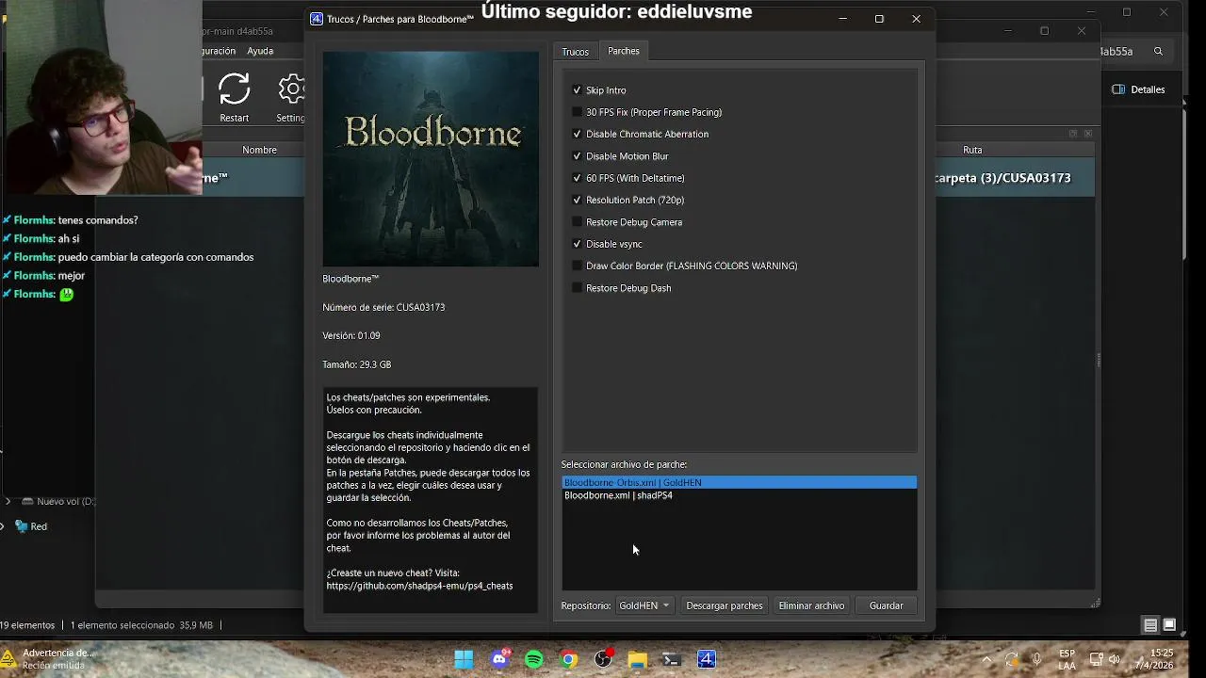Open Google Chrome from the taskbar
This screenshot has width=1206, height=678.
tap(569, 659)
